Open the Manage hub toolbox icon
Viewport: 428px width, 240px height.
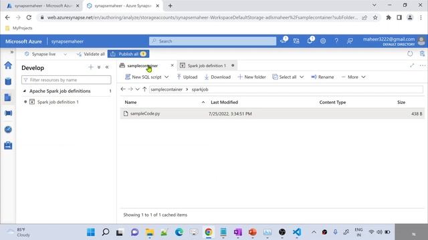coord(8,145)
